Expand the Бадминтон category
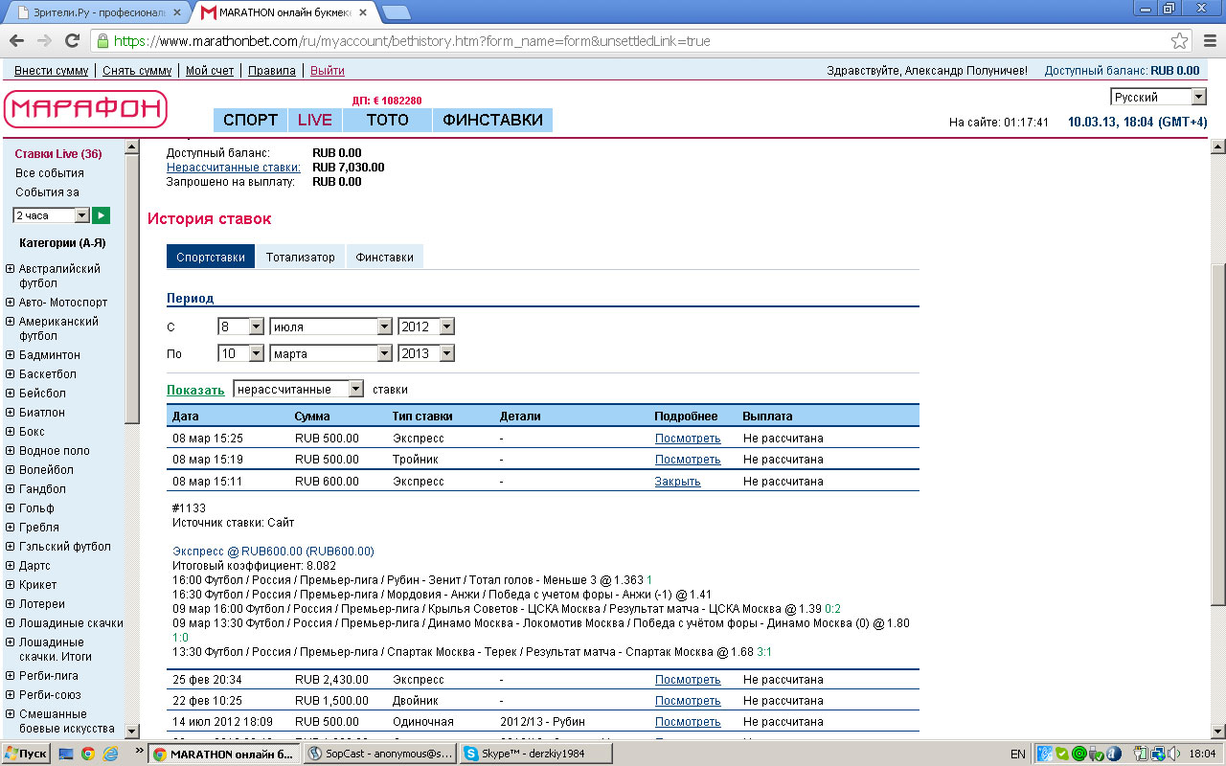The height and width of the screenshot is (766, 1226). [x=10, y=355]
